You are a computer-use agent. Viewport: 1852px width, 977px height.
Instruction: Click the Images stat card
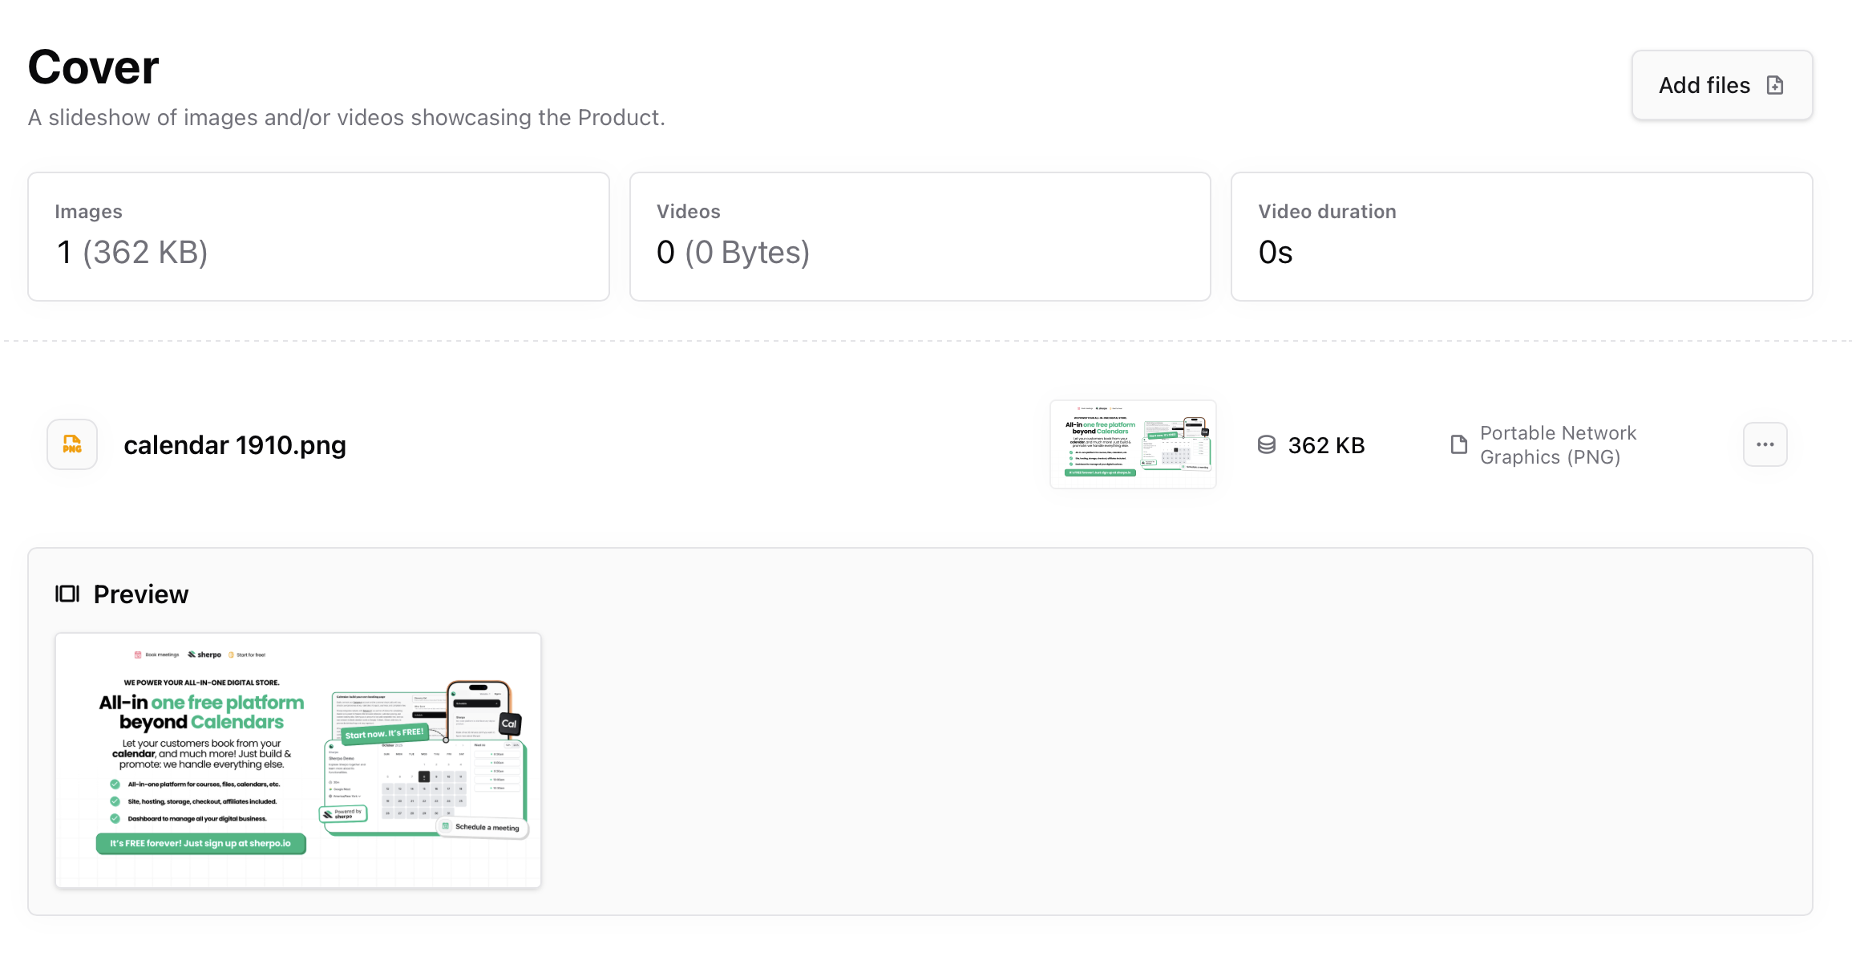tap(318, 236)
